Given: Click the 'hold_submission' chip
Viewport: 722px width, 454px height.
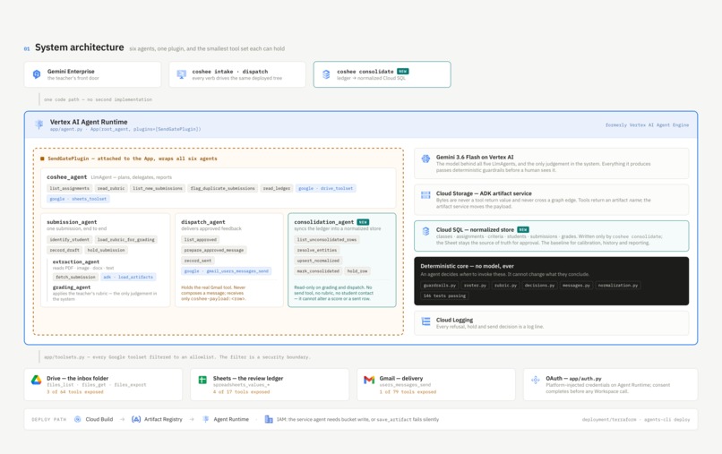Looking at the screenshot, I should 106,250.
